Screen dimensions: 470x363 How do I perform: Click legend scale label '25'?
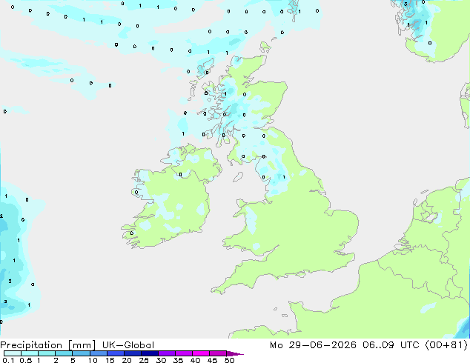[144, 360]
